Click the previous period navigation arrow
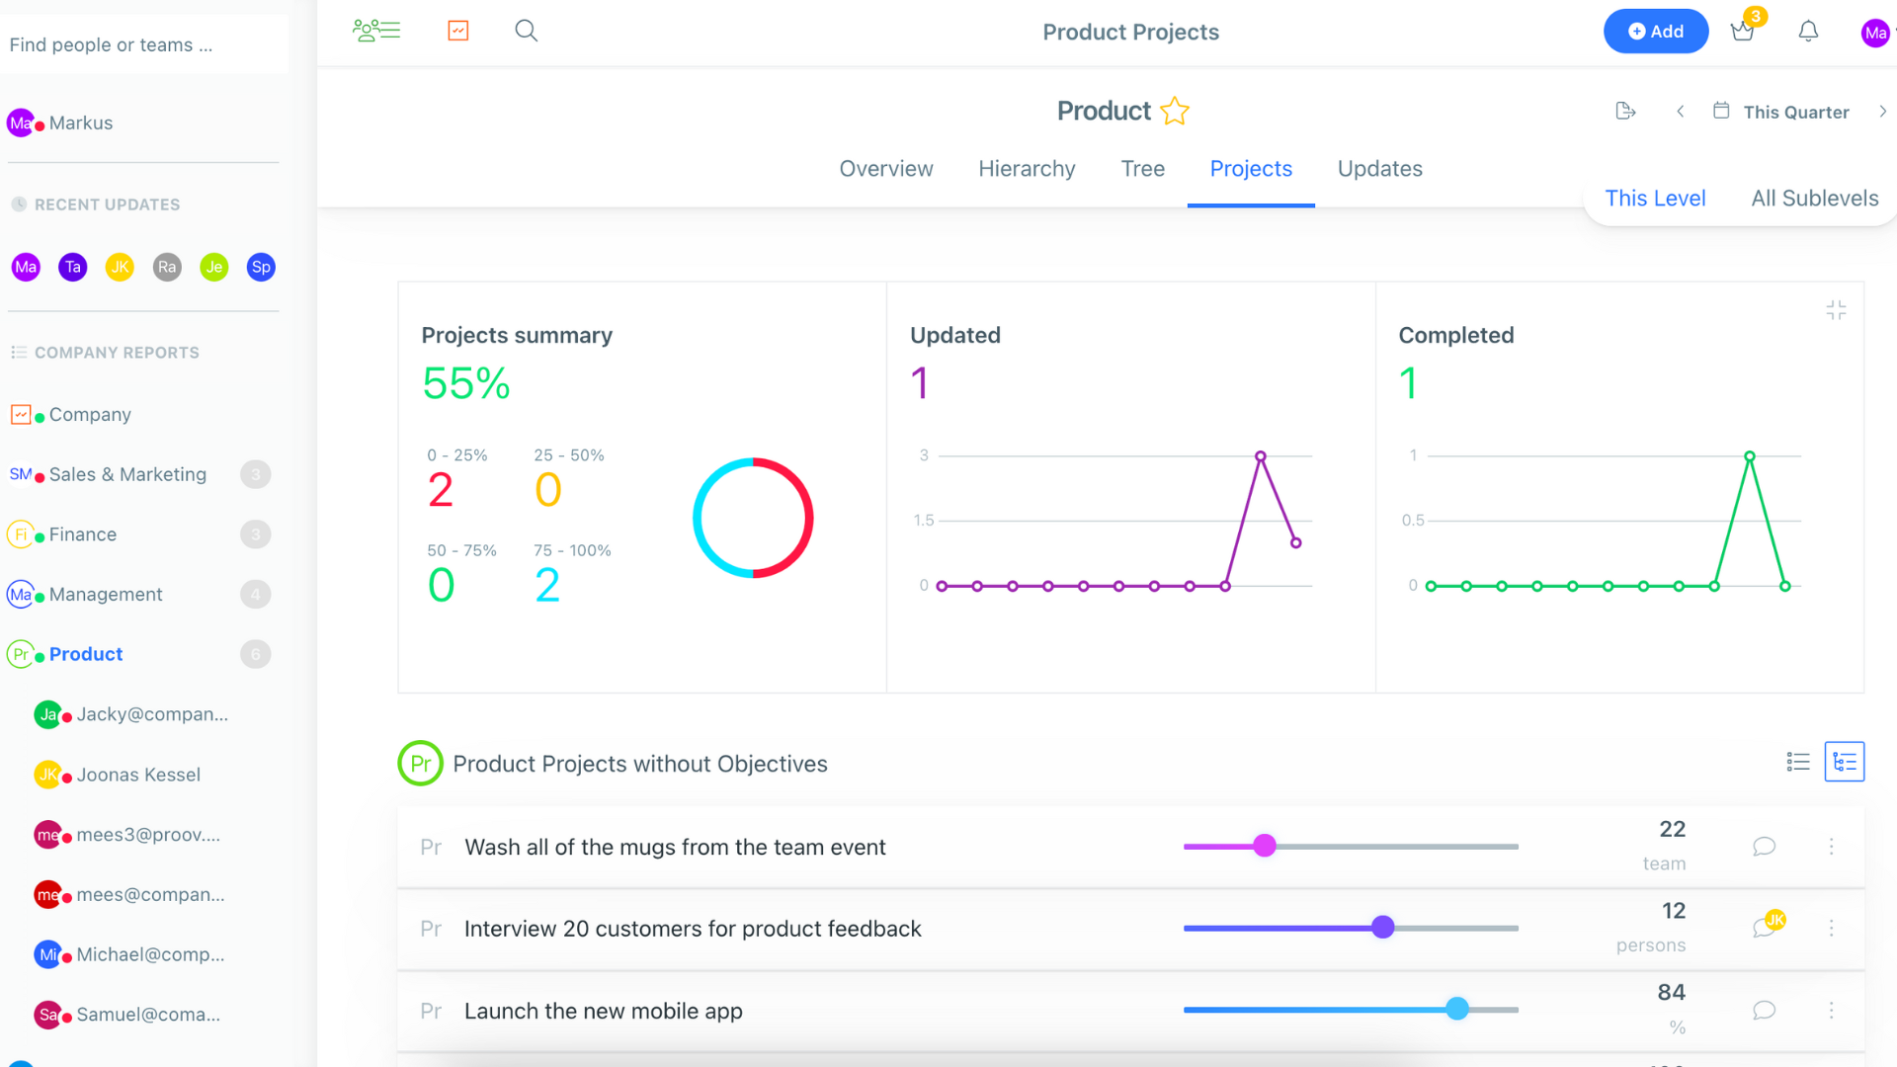Screen dimensions: 1897x1067 pyautogui.click(x=1680, y=111)
